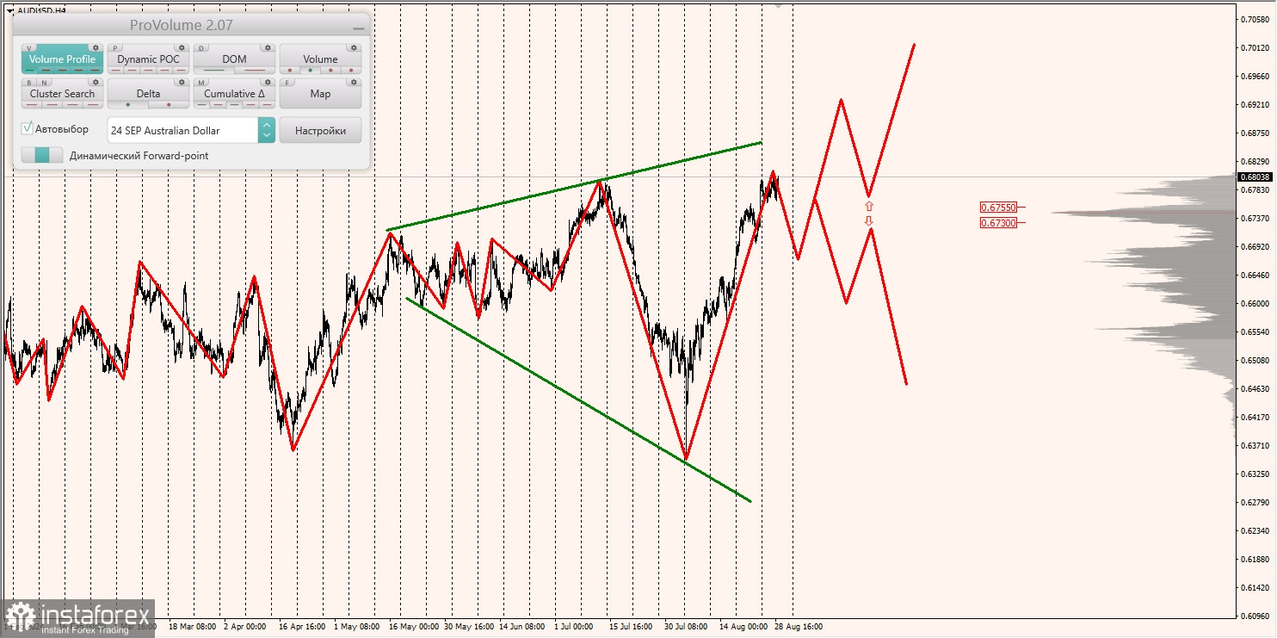Click the N hotkey tag on Cluster Search

[44, 83]
